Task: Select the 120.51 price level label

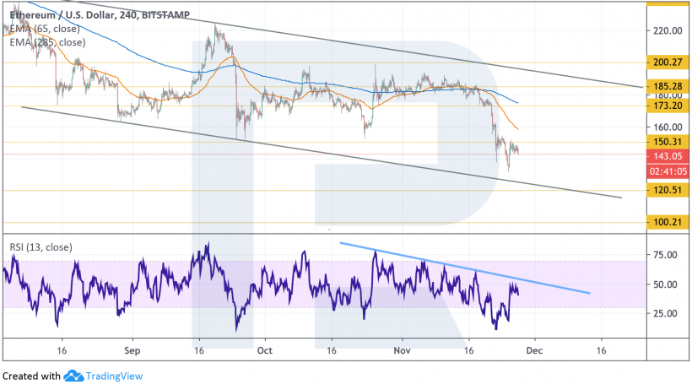Action: 667,192
